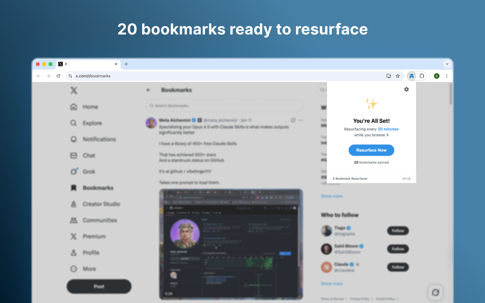Open Notifications bell icon in sidebar
485x303 pixels.
[x=74, y=139]
